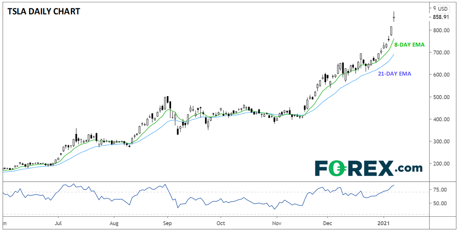Click the 200.00 price axis label
This screenshot has height=232, width=459.
point(441,164)
